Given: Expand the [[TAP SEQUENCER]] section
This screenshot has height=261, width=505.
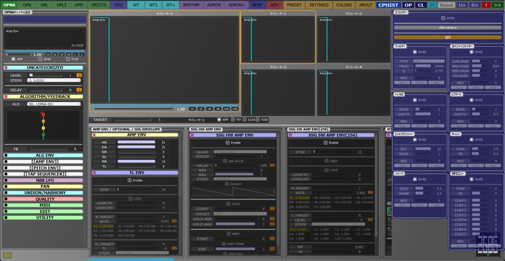Looking at the screenshot, I should coord(43,174).
